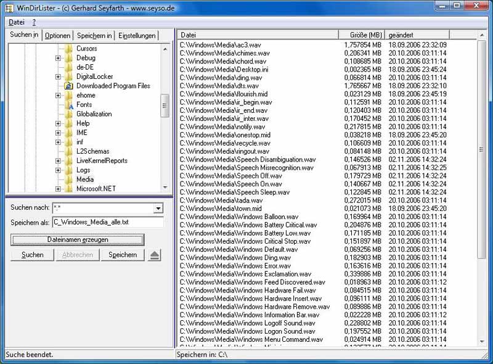Start search with the Suchen button
This screenshot has height=364, width=493.
[x=33, y=255]
